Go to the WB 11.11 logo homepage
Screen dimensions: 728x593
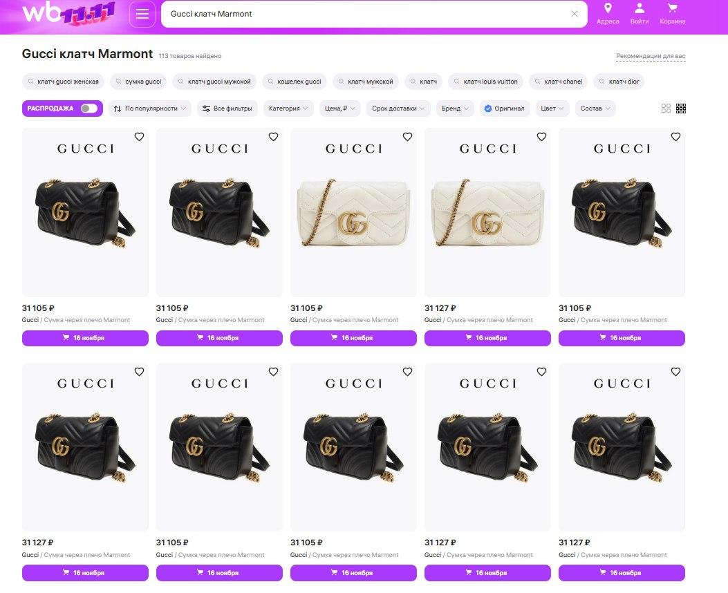[68, 13]
